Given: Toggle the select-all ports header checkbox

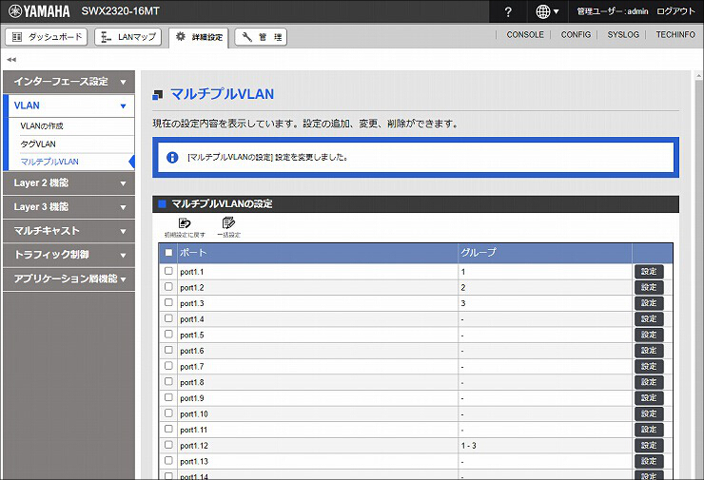Looking at the screenshot, I should coord(168,253).
